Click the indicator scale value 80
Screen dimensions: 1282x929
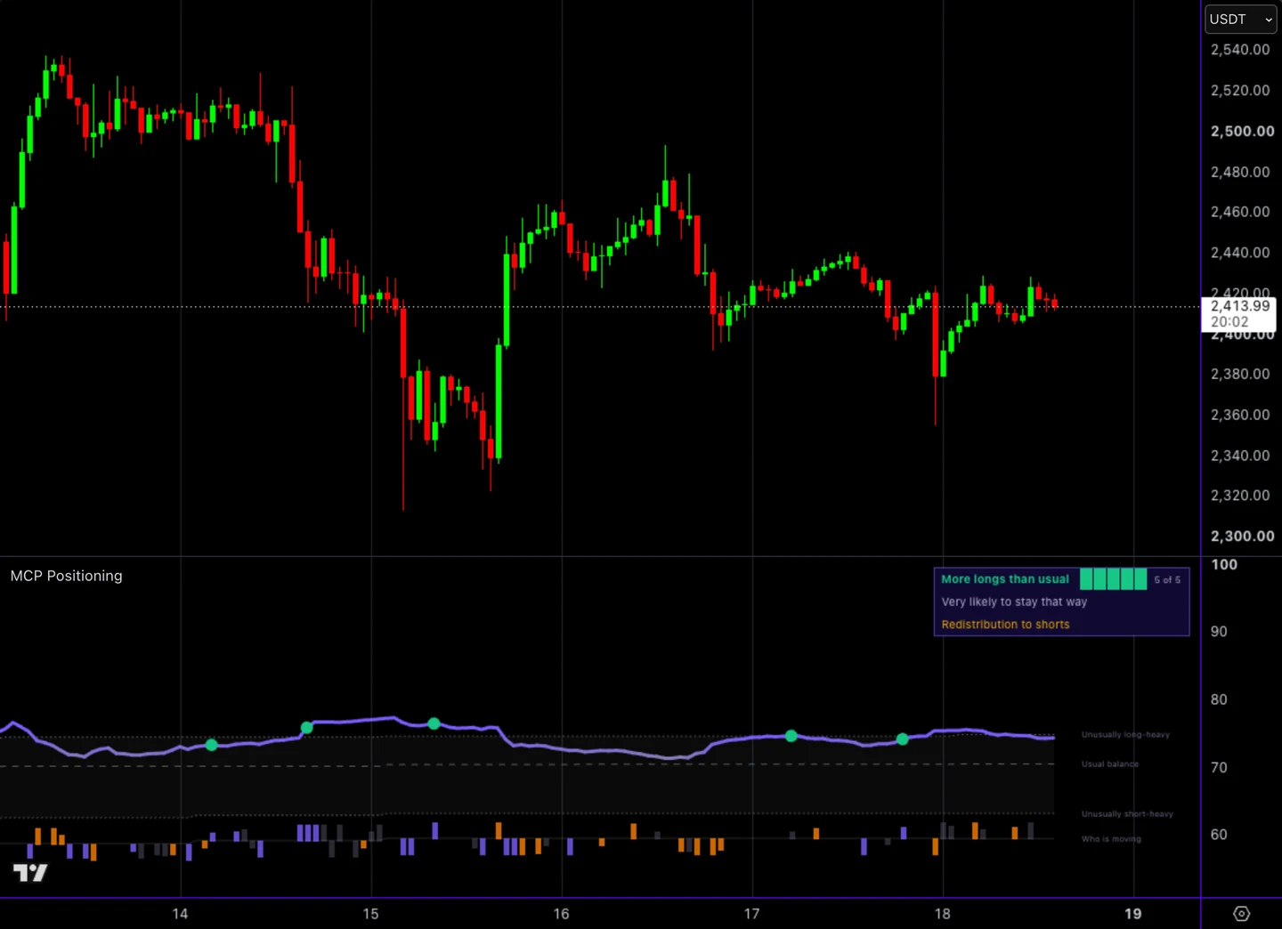coord(1219,699)
